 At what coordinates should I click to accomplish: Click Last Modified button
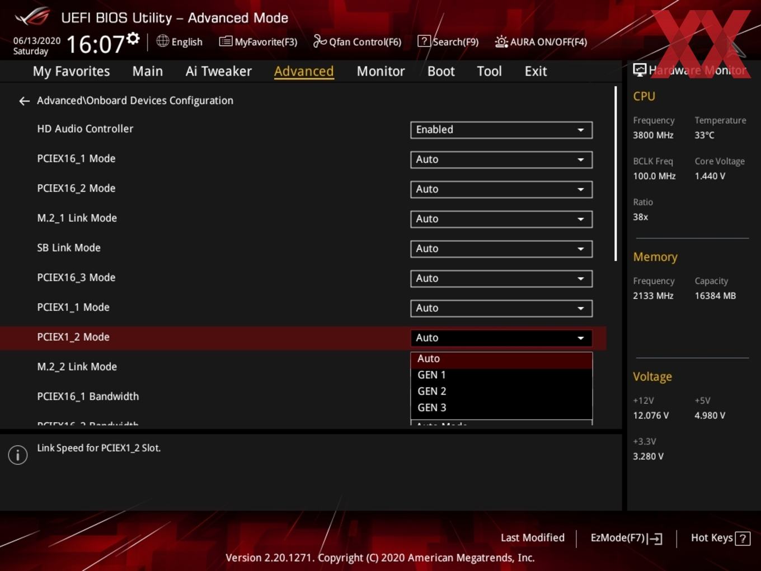tap(533, 538)
